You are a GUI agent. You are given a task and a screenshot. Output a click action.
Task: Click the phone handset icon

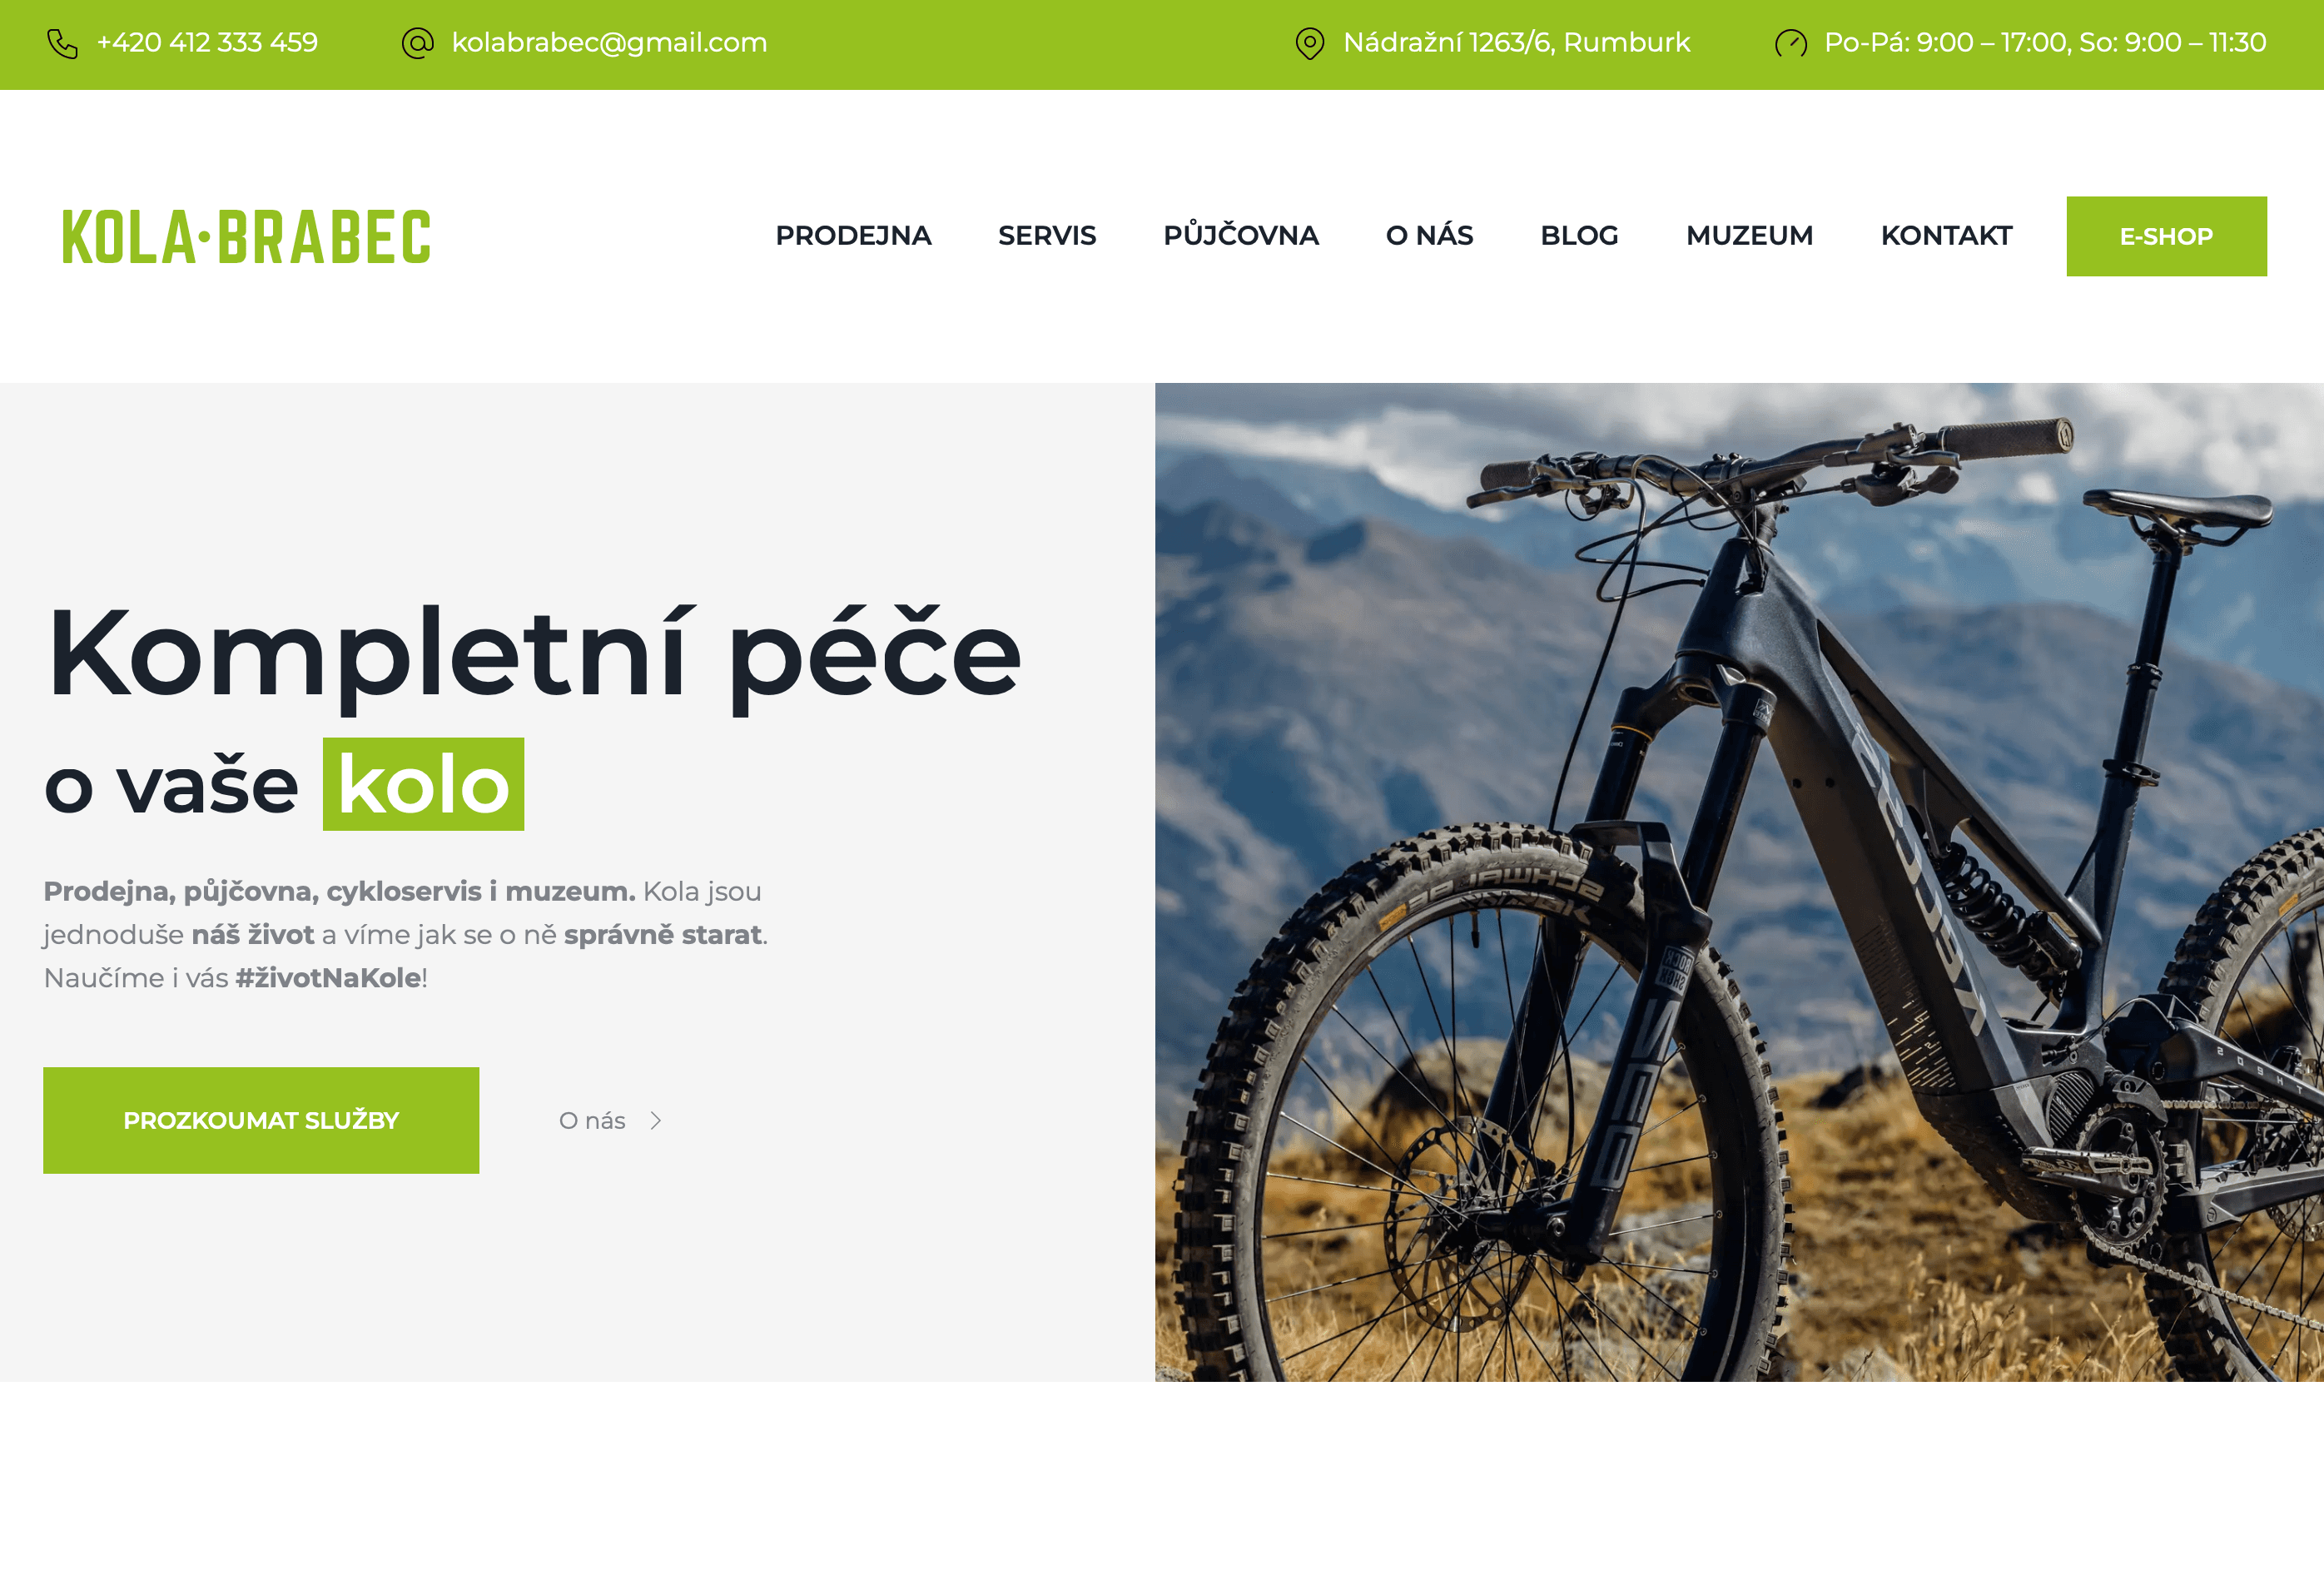coord(62,43)
